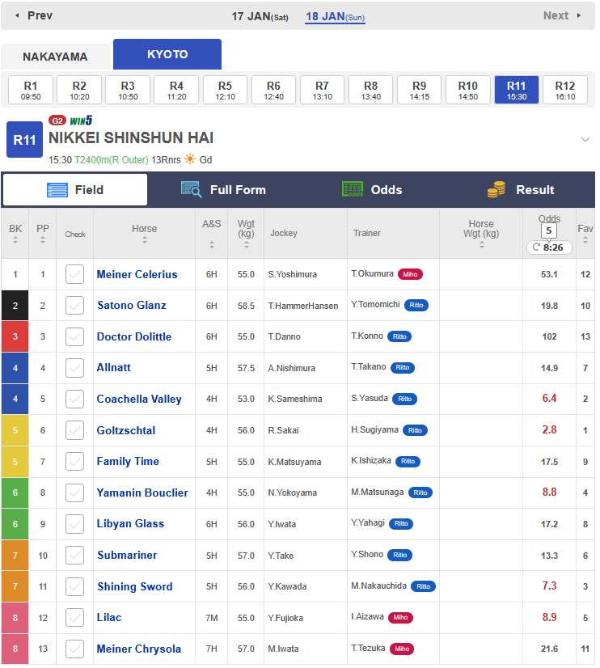Click the Miho badge next to T.Tezuka
600x668 pixels.
(x=402, y=649)
